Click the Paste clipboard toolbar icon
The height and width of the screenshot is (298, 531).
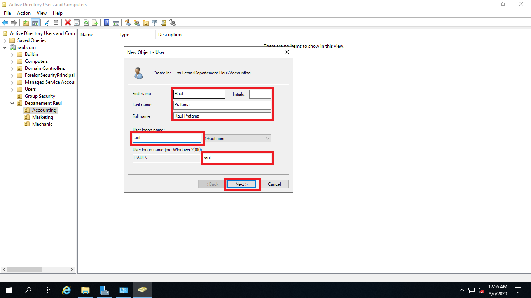(56, 23)
